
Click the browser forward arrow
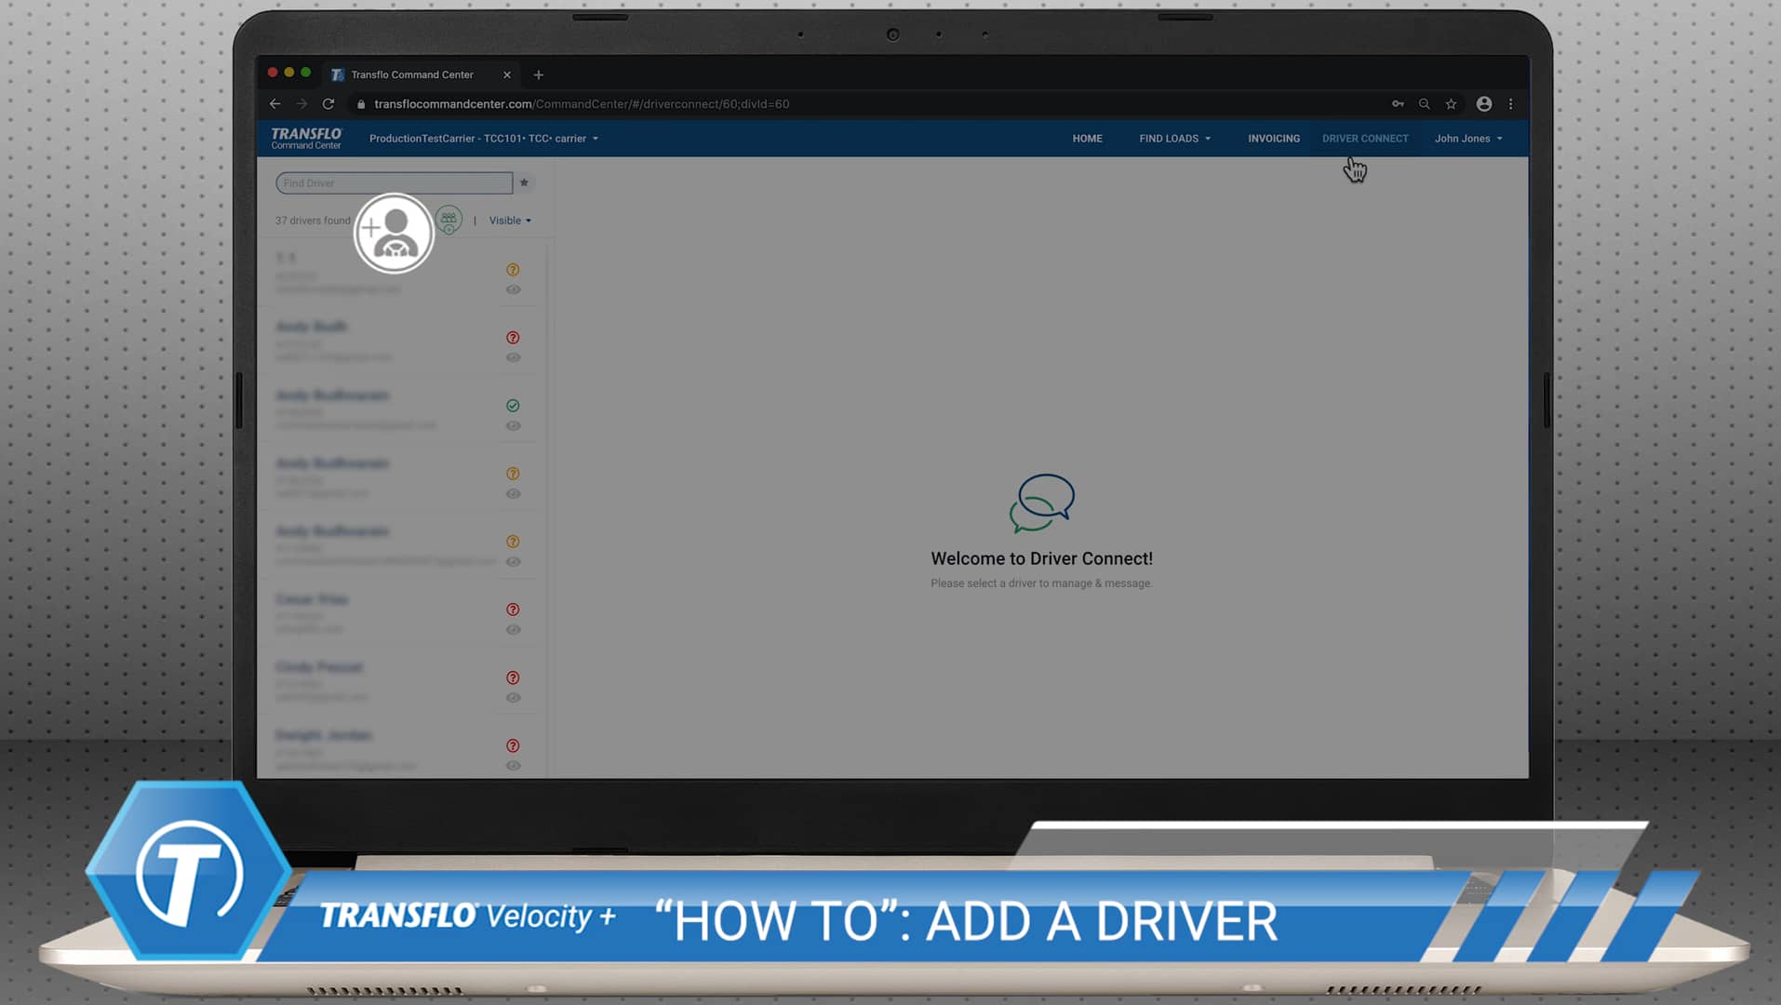pyautogui.click(x=301, y=103)
